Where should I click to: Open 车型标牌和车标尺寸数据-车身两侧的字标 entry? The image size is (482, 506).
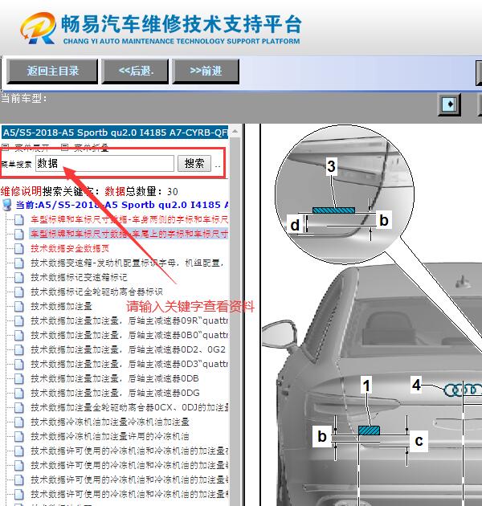tap(129, 219)
